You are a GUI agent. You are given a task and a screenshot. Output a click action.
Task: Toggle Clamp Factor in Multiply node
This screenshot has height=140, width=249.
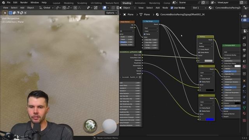pyautogui.click(x=199, y=52)
